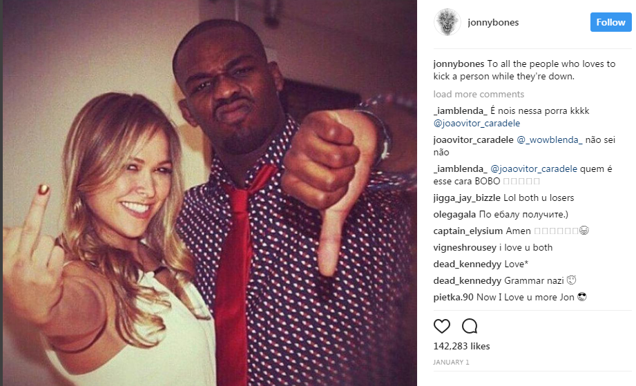
Task: Open captain_elysium's profile
Action: pyautogui.click(x=468, y=231)
